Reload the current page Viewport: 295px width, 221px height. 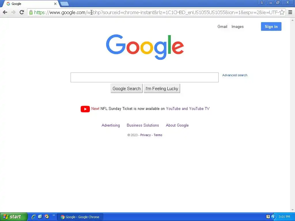click(22, 12)
